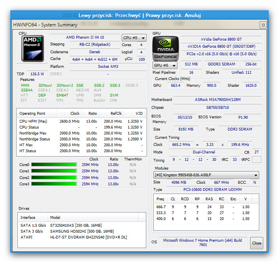This screenshot has width=279, height=263.
Task: Click the VID column header
Action: click(x=134, y=114)
